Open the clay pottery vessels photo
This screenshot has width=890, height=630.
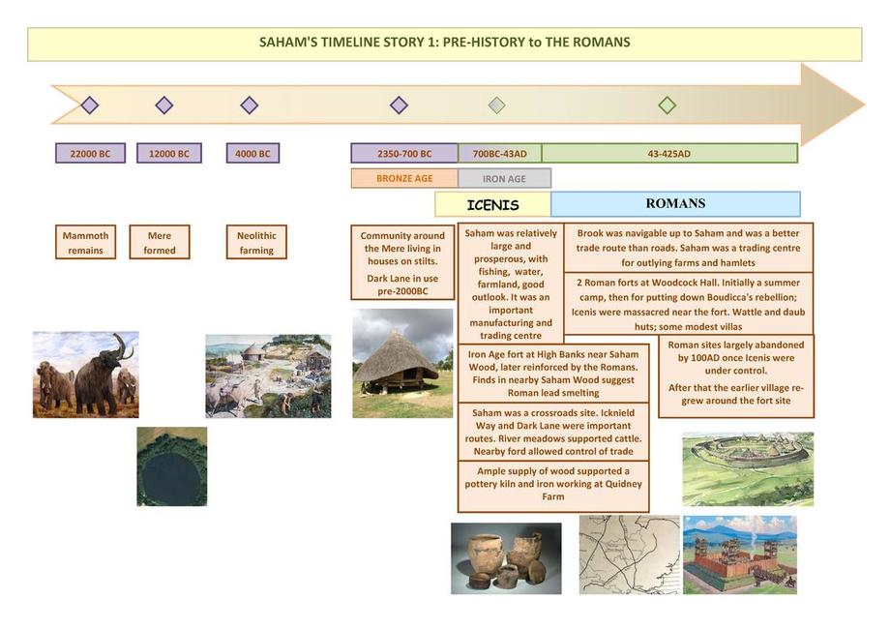pyautogui.click(x=506, y=558)
